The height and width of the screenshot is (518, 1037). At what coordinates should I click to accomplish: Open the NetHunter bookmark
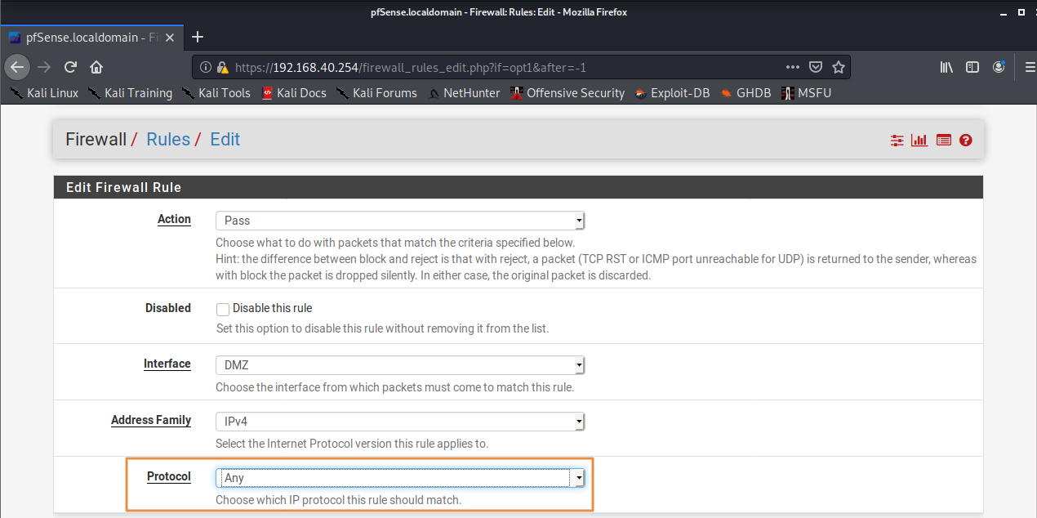(465, 93)
